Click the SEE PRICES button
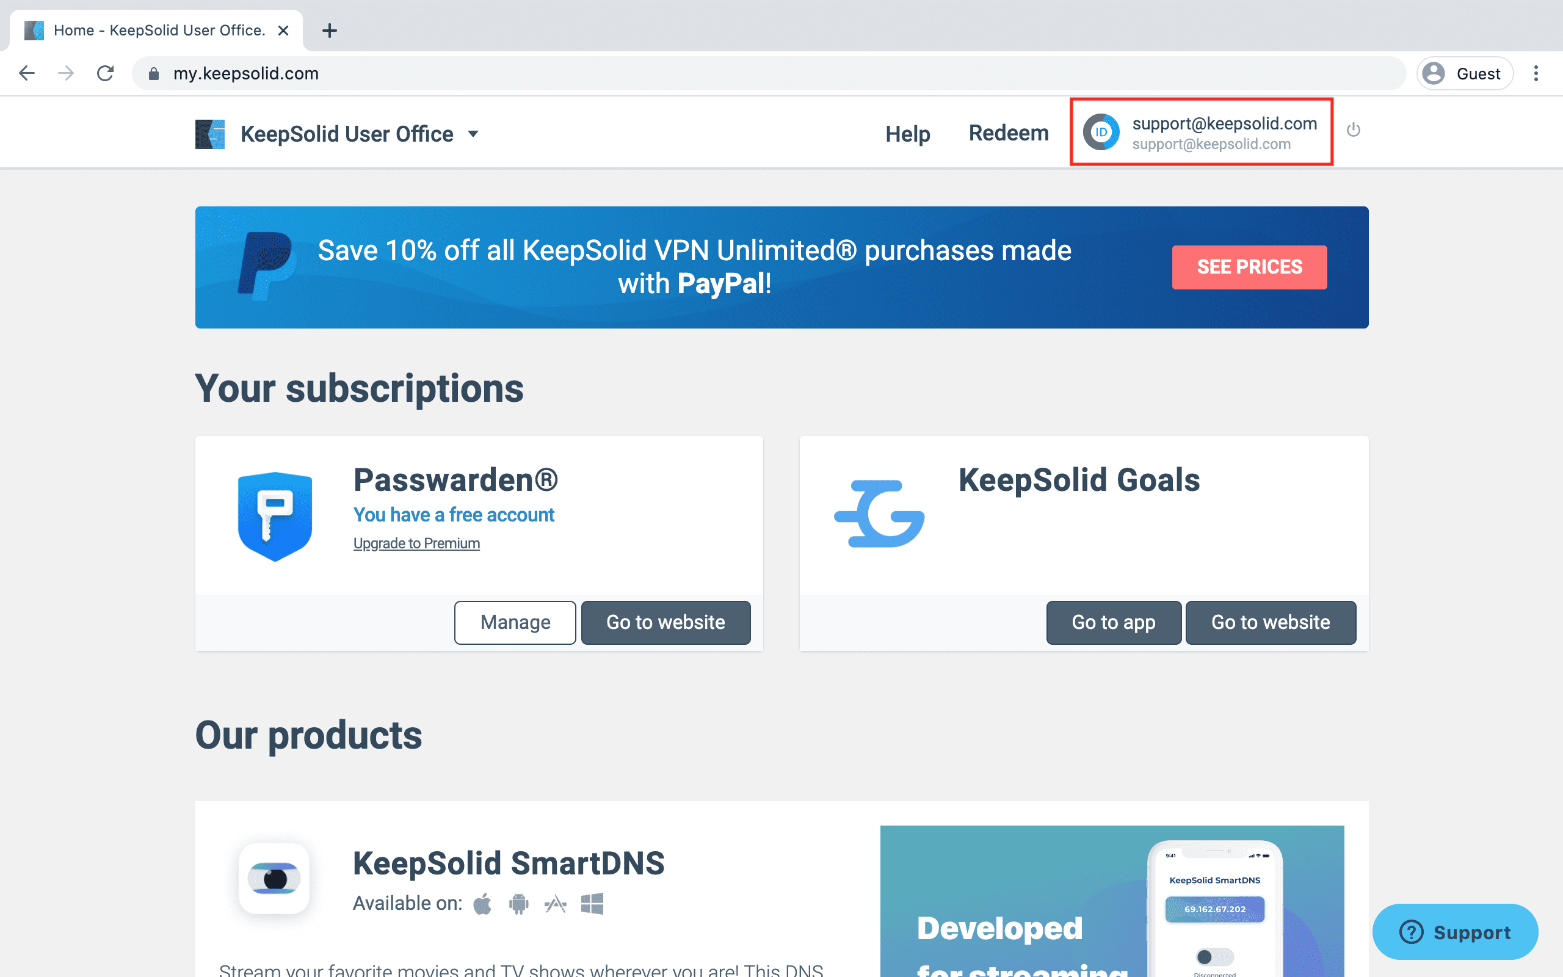 pos(1249,267)
